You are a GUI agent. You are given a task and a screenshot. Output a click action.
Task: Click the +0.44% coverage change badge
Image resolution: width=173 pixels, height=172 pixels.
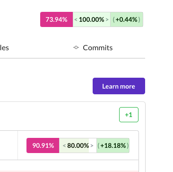[x=127, y=19]
